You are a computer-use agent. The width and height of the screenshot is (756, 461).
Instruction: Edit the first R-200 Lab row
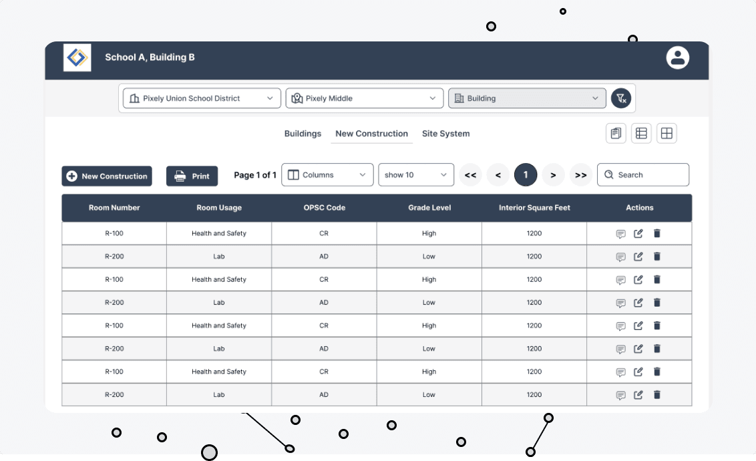coord(638,257)
